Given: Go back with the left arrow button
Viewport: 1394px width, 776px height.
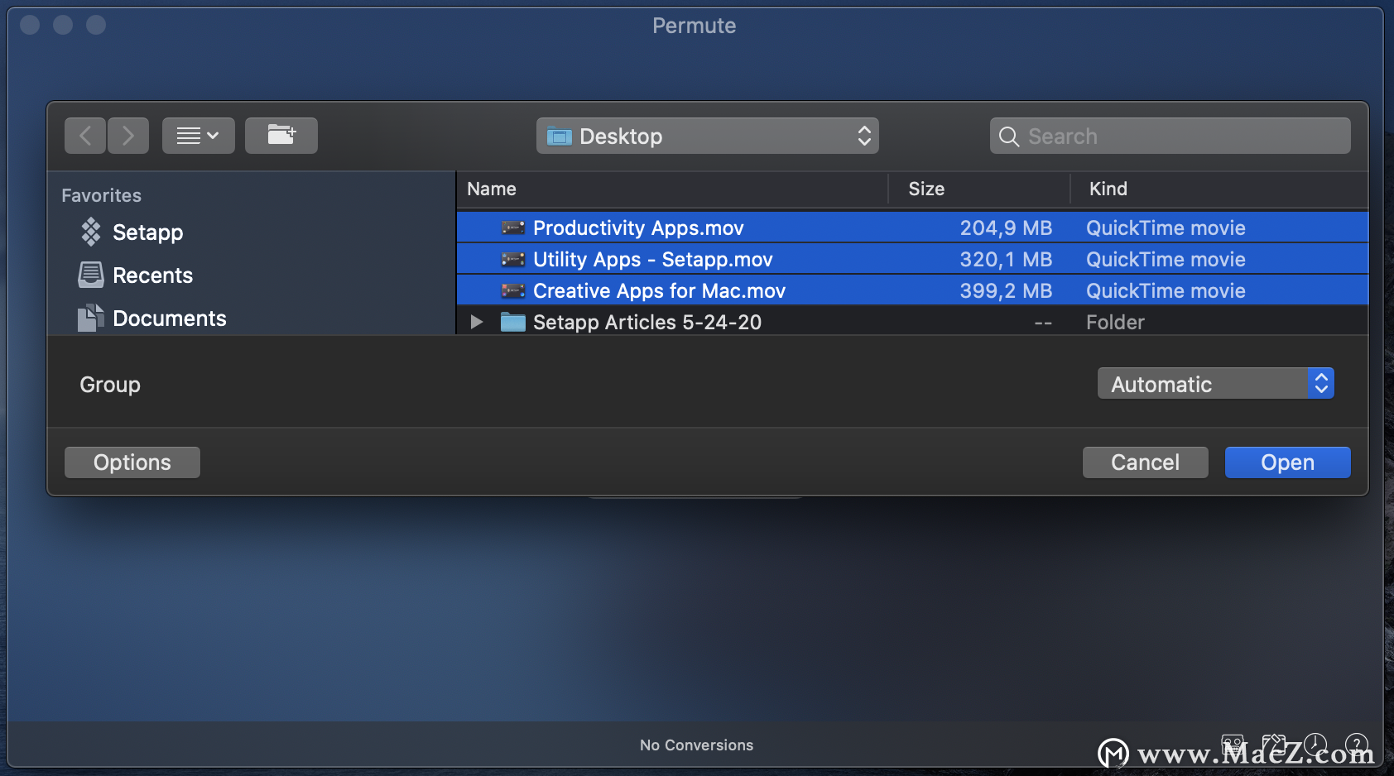Looking at the screenshot, I should point(85,136).
